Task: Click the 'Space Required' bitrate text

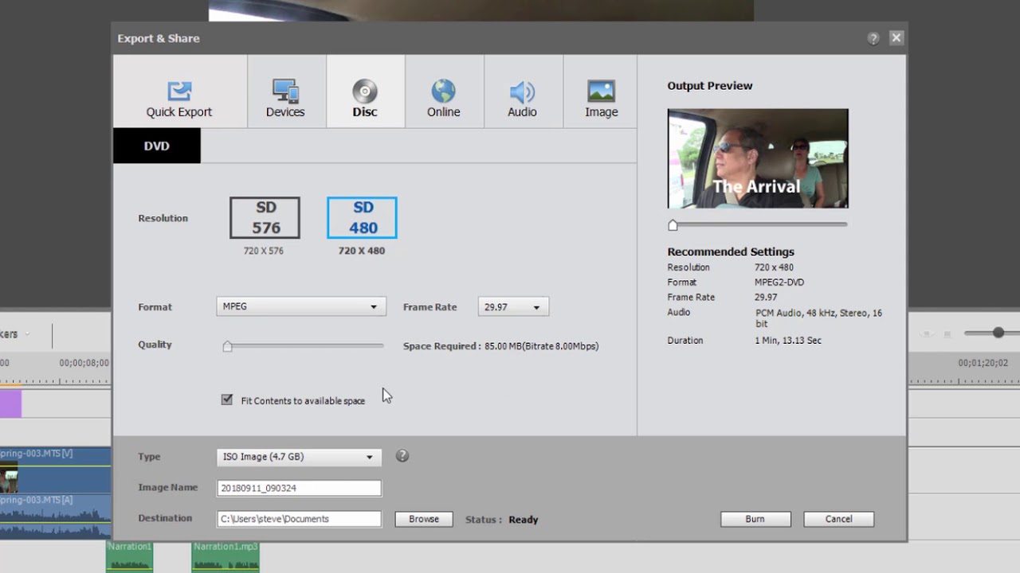Action: [500, 346]
